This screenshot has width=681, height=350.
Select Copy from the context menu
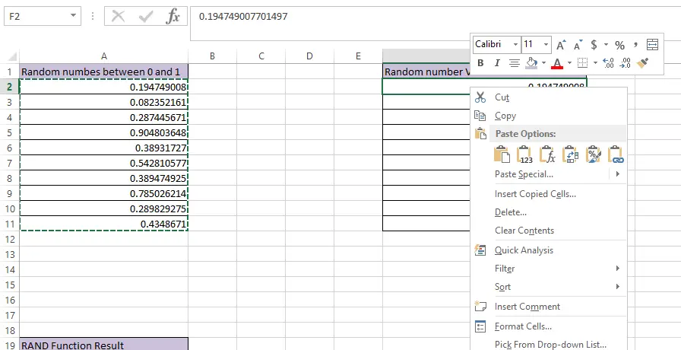505,116
